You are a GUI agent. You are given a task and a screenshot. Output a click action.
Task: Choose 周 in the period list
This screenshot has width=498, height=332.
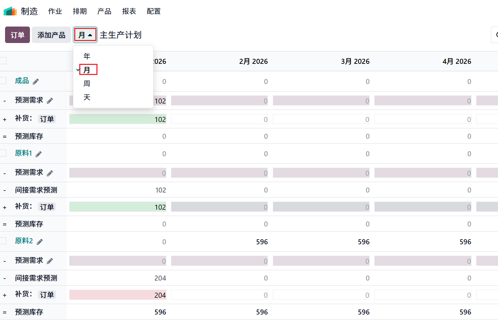pyautogui.click(x=87, y=84)
